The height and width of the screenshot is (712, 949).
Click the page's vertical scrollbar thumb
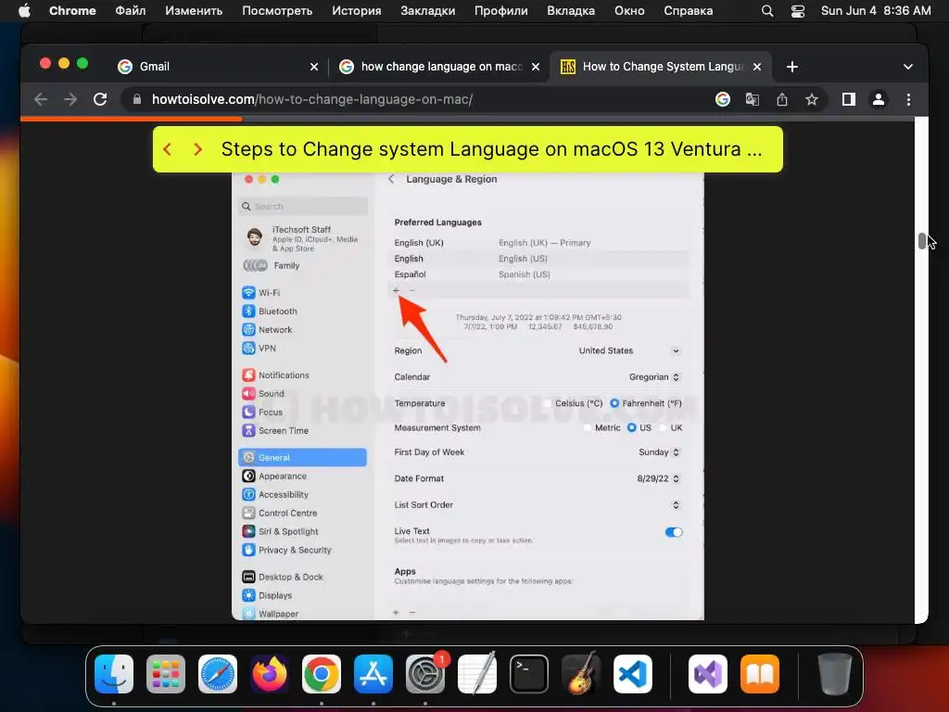click(x=922, y=241)
